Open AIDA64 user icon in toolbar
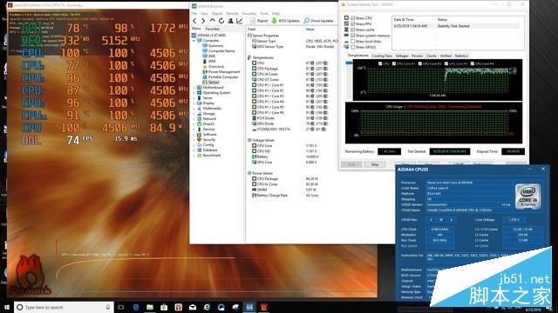Screen dimensions: 558x313 (230, 21)
